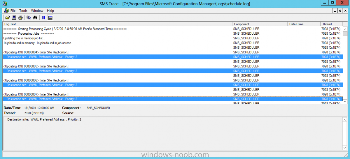Click Thread cell in the Processing Jobs row
This screenshot has width=350, height=159.
tap(331, 33)
